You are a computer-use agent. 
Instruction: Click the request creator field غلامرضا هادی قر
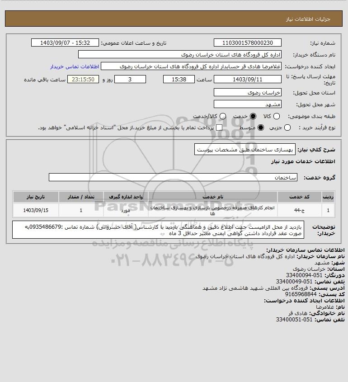point(191,66)
